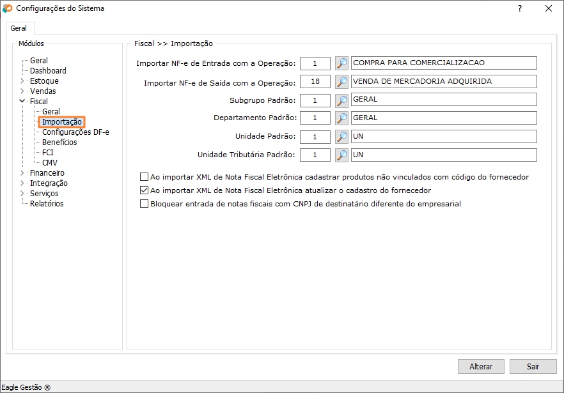Click the Subgrupo Padrão code field

[x=315, y=100]
